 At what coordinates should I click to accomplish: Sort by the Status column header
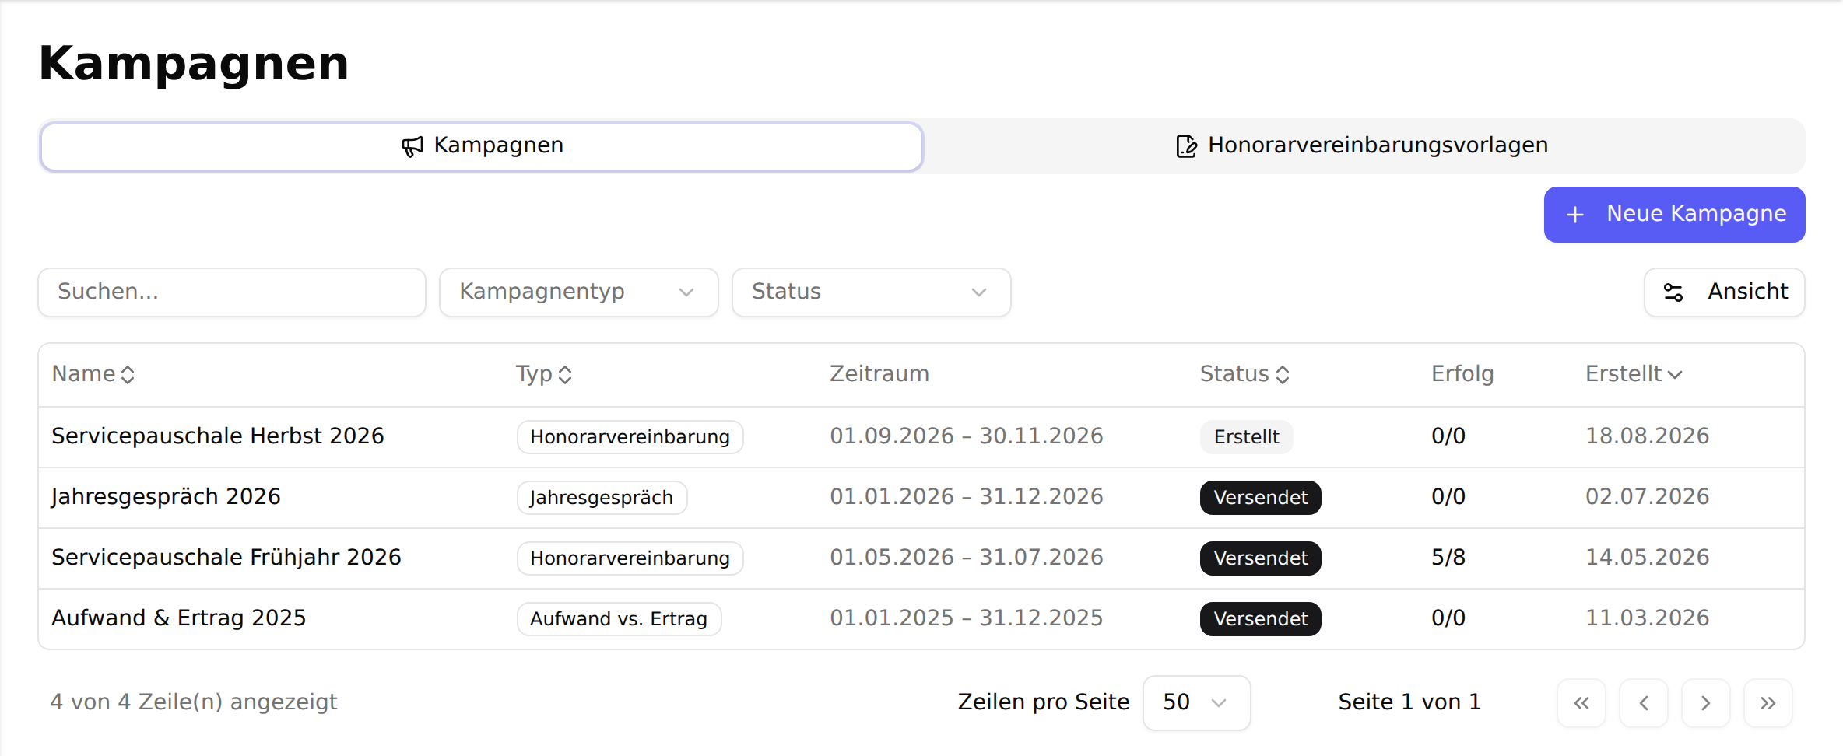coord(1244,374)
